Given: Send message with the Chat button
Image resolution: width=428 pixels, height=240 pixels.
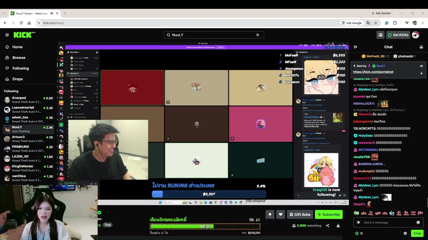Looking at the screenshot, I should pyautogui.click(x=417, y=233).
